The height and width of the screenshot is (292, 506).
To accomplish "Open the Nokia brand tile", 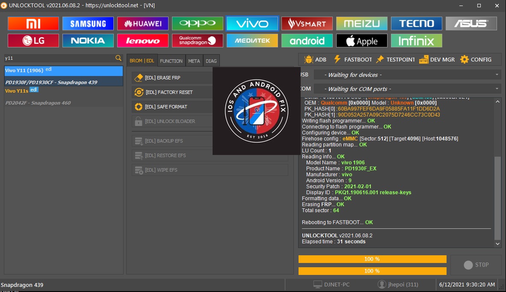I will coord(88,41).
